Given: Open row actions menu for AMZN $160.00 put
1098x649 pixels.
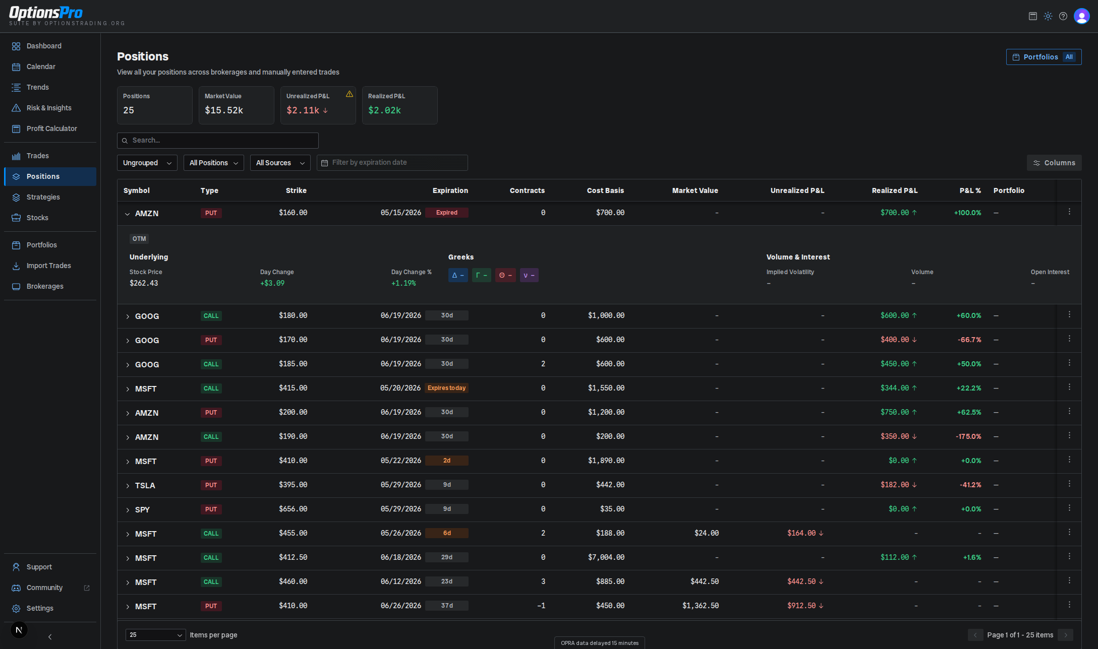Looking at the screenshot, I should click(1069, 212).
